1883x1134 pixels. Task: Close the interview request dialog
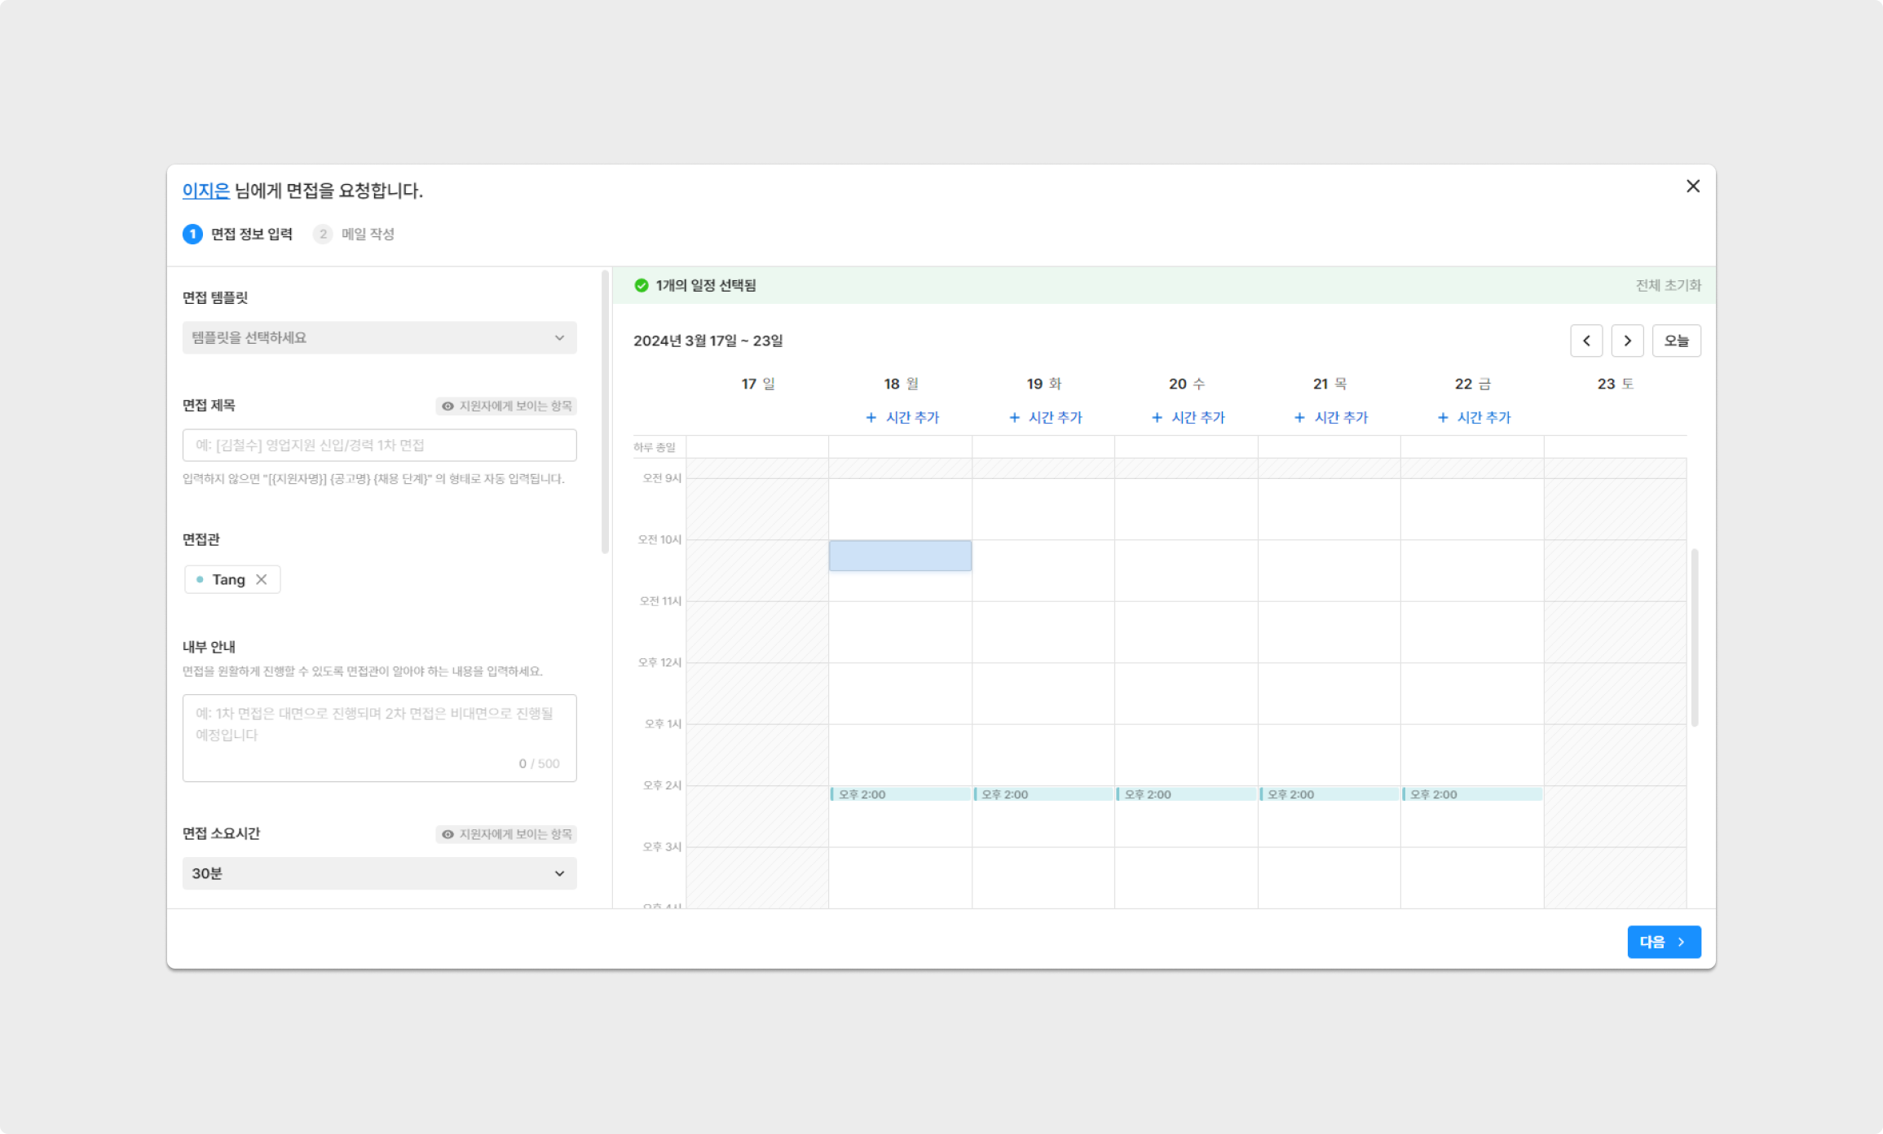[x=1693, y=187]
